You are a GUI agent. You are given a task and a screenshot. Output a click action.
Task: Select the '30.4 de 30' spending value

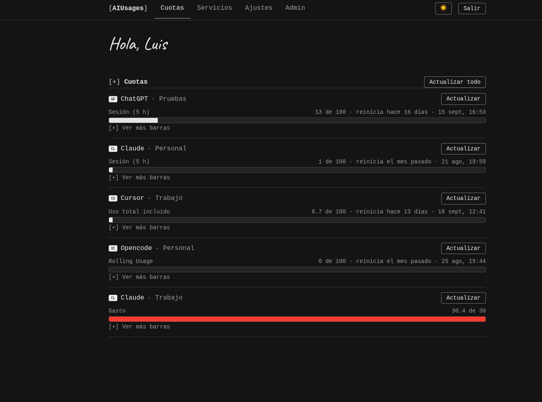click(x=469, y=311)
